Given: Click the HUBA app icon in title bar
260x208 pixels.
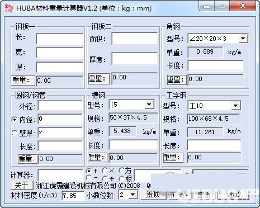Looking at the screenshot, I should click(x=9, y=8).
